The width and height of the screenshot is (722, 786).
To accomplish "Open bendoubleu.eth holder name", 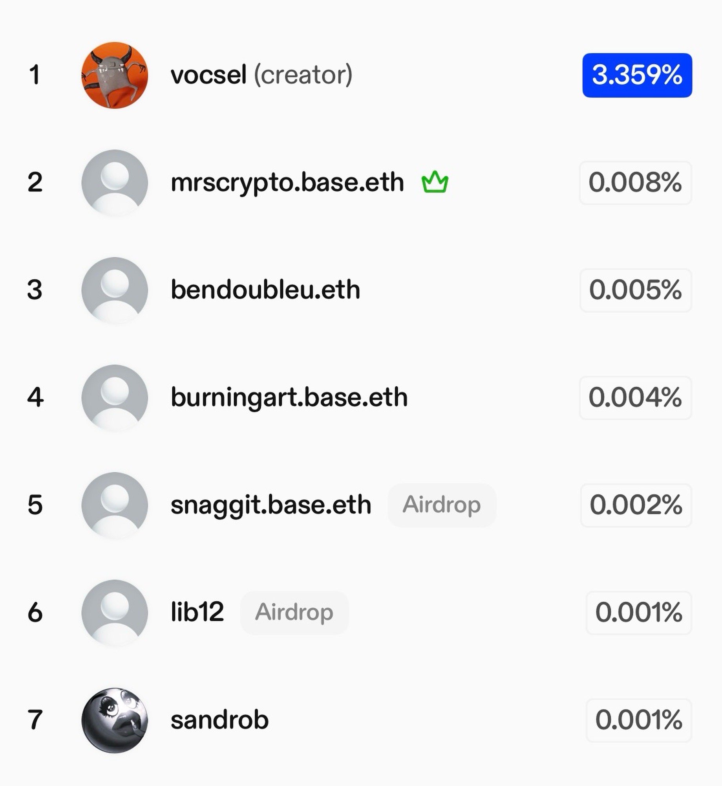I will pyautogui.click(x=265, y=290).
